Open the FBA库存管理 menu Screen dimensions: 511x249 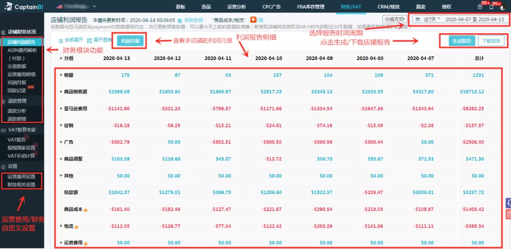311,7
